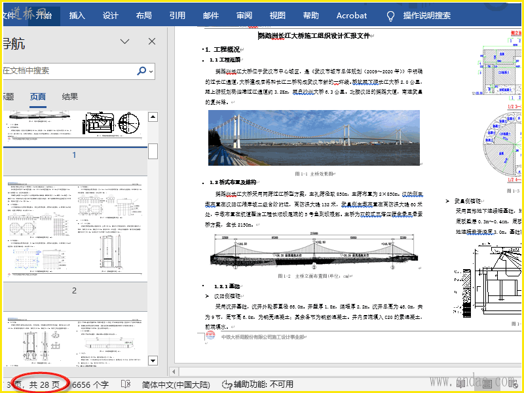Image resolution: width=524 pixels, height=393 pixels.
Task: Click the footer company name text
Action: click(x=263, y=337)
